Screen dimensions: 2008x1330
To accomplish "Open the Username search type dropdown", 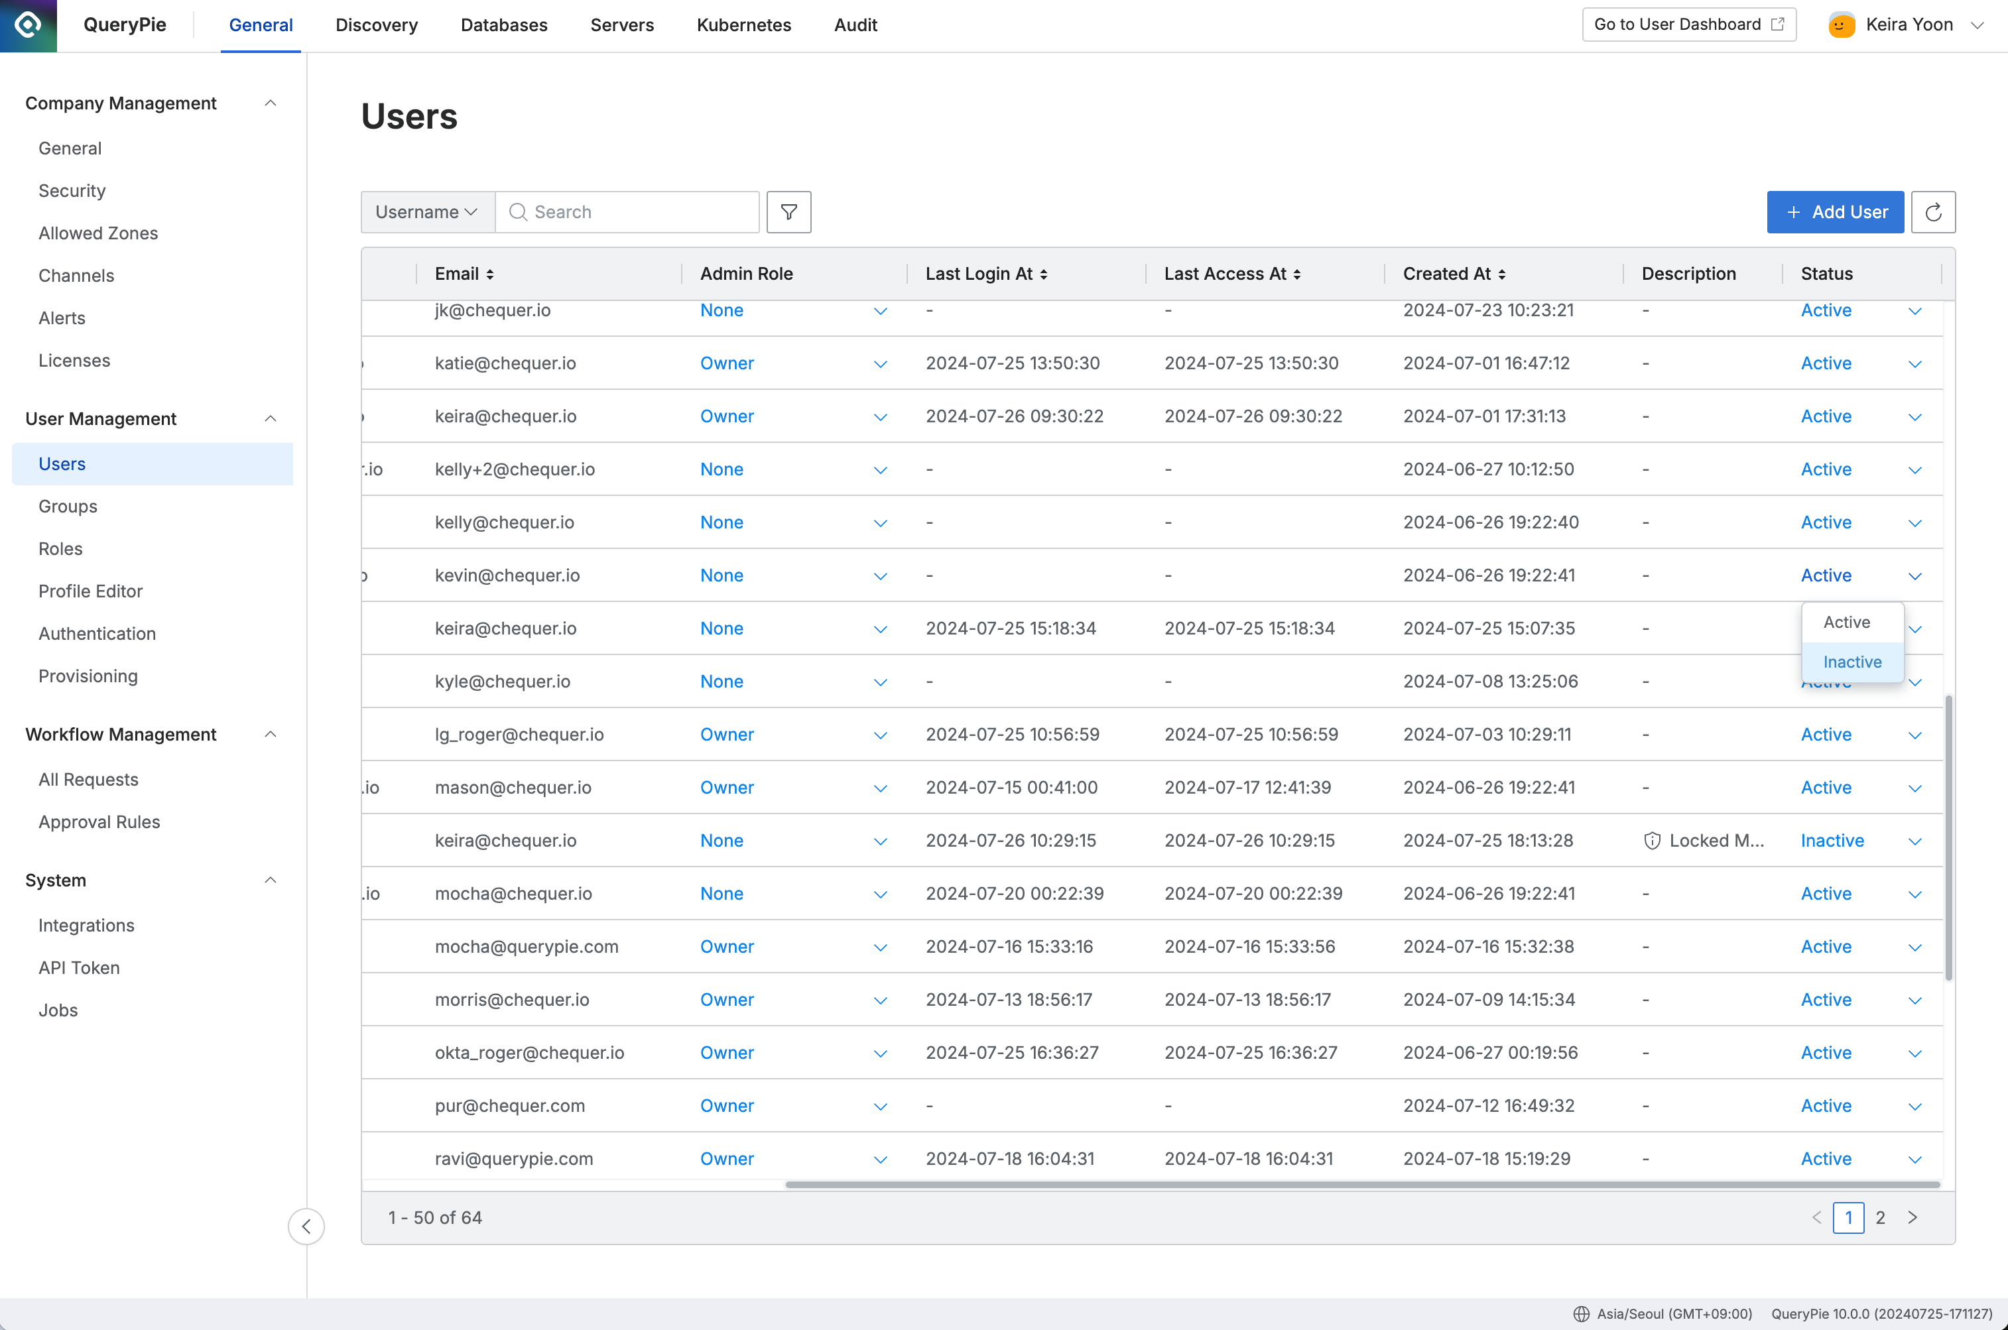I will pos(426,212).
